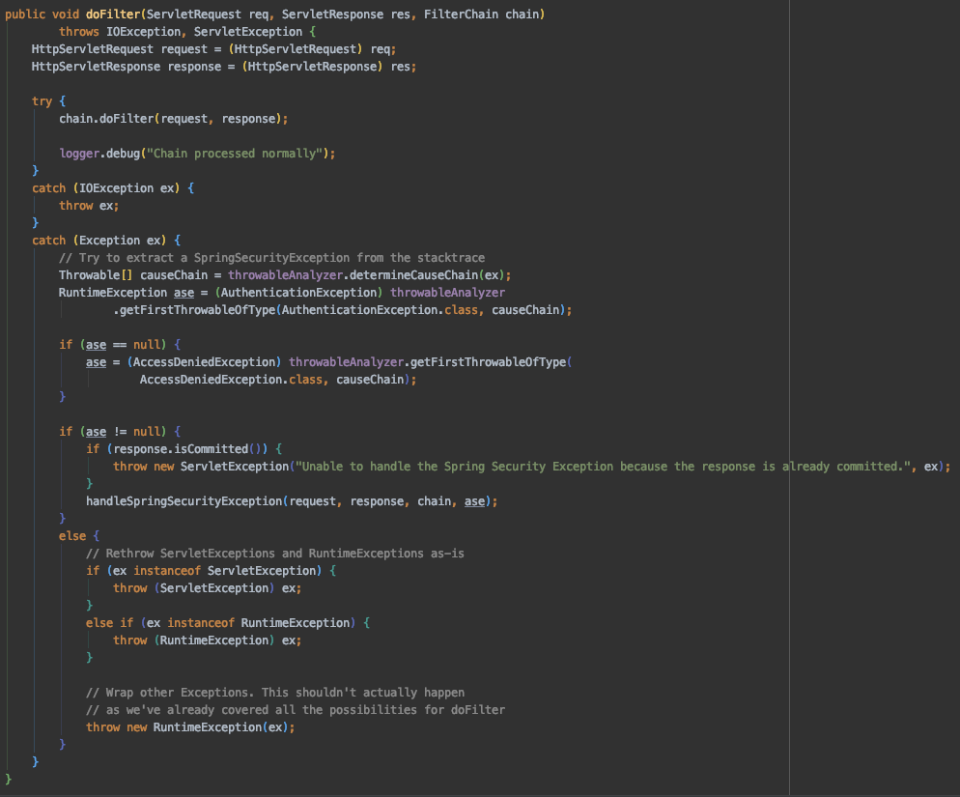Screen dimensions: 960x797
Task: Click 'Wrap other Exceptions' comment
Action: (x=275, y=693)
